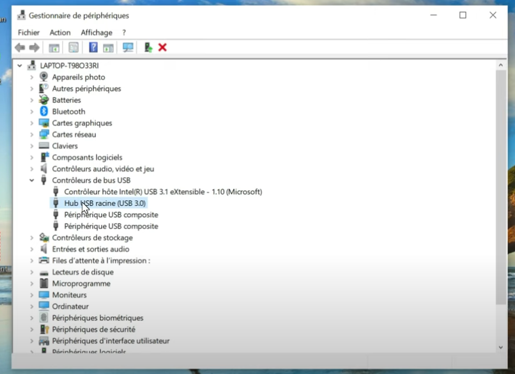This screenshot has width=515, height=374.
Task: Click the Device Manager title bar icon
Action: point(21,15)
